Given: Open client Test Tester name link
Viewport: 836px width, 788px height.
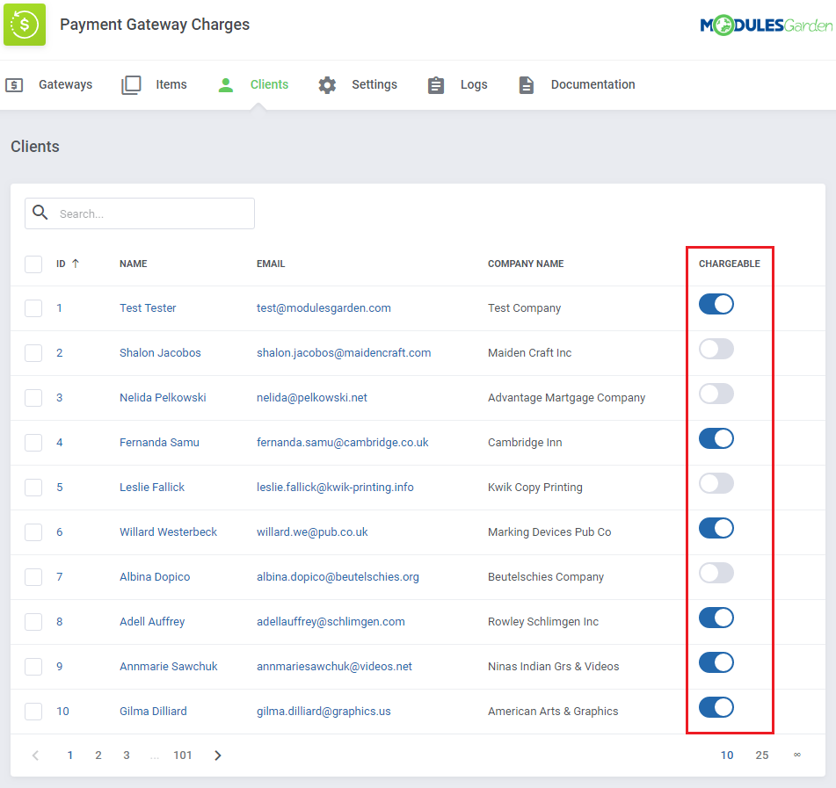Looking at the screenshot, I should (148, 308).
